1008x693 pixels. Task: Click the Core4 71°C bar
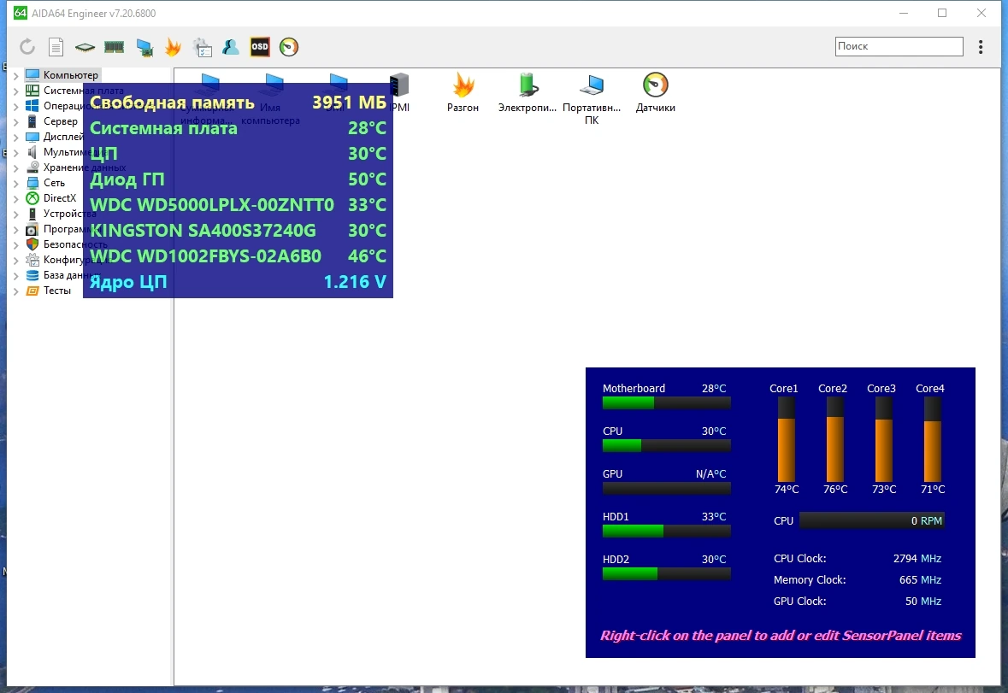point(932,439)
